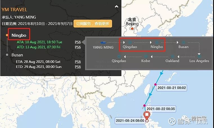Screen dimensions: 214x128
Task: Click the orange Ningbo timeline dot
Action: tap(7, 35)
